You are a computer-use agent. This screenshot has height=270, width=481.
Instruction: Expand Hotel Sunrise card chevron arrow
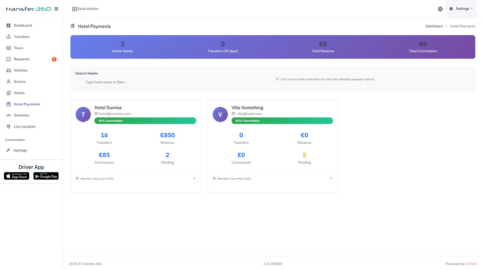195,178
